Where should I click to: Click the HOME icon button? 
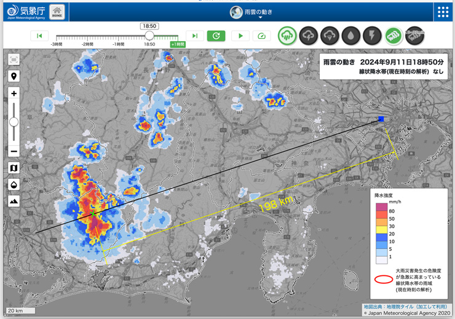pyautogui.click(x=57, y=12)
